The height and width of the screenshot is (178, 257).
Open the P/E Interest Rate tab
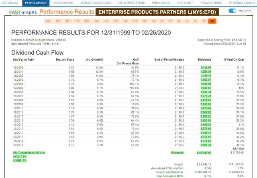132,3
